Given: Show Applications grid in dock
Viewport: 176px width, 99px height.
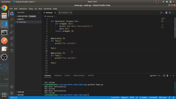Looking at the screenshot, I should click(x=4, y=95).
